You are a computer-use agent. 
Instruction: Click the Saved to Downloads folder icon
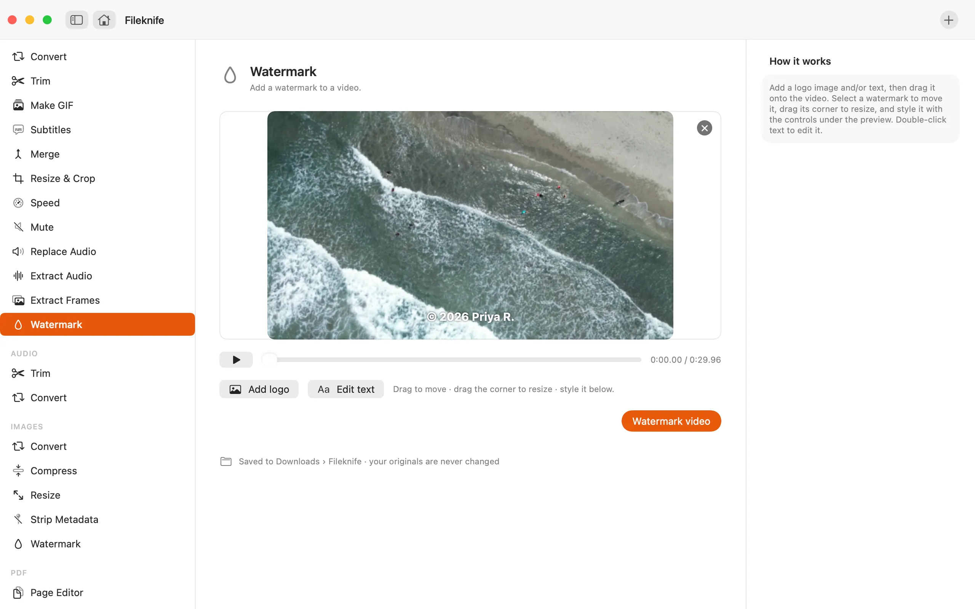[x=226, y=461]
